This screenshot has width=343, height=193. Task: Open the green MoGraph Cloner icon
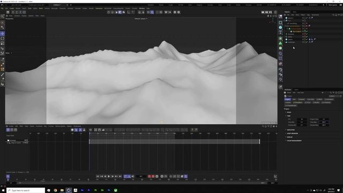pyautogui.click(x=280, y=43)
